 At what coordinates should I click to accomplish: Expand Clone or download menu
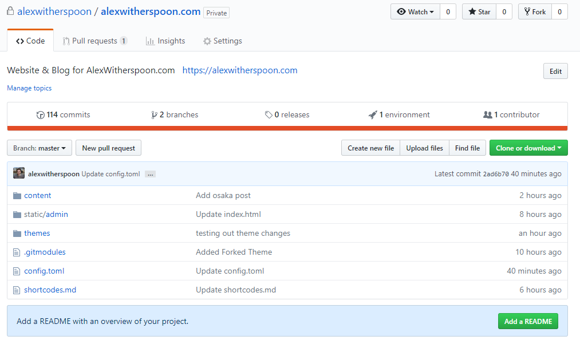point(528,148)
